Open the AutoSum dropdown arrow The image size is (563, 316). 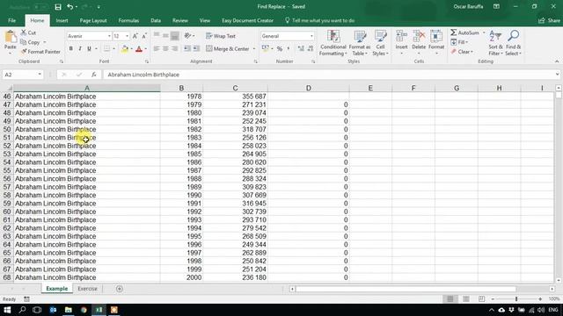coord(484,32)
